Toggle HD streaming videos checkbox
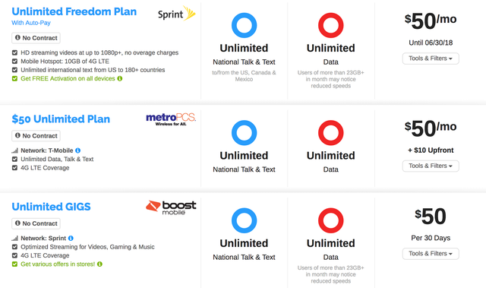 click(14, 52)
